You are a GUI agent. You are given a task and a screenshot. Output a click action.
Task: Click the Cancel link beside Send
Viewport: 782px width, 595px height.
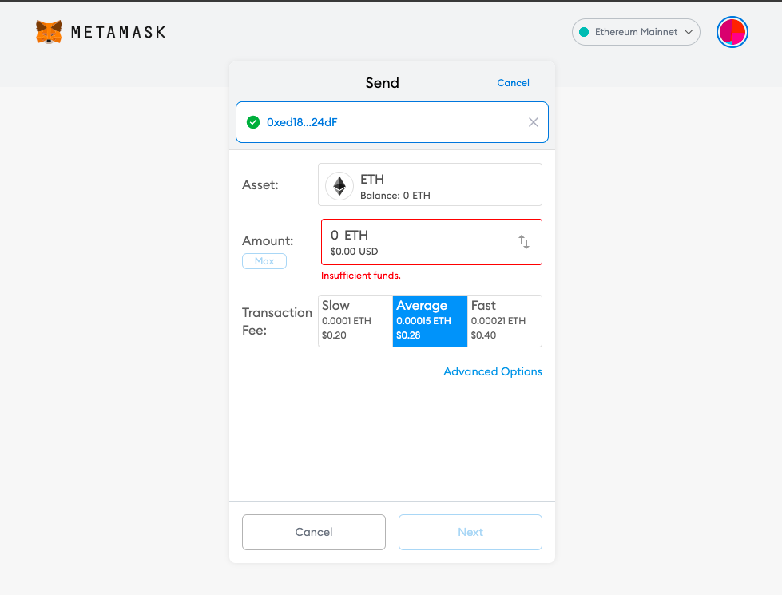coord(513,83)
